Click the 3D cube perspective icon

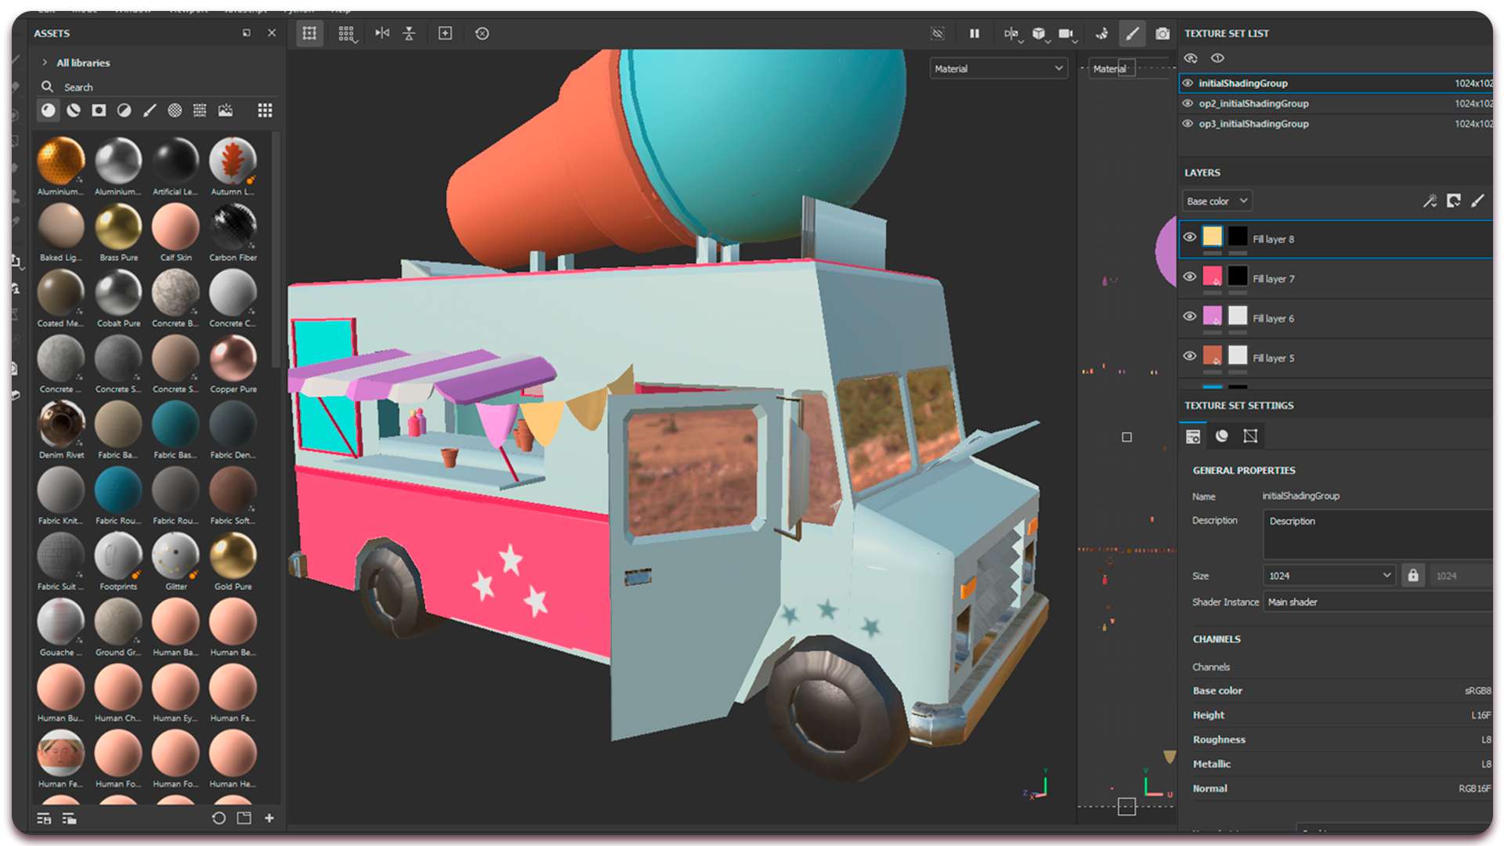[x=1039, y=33]
